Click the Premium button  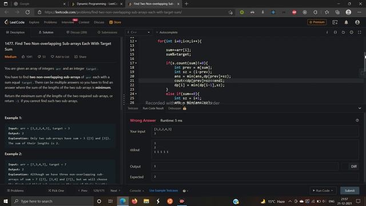tap(317, 22)
